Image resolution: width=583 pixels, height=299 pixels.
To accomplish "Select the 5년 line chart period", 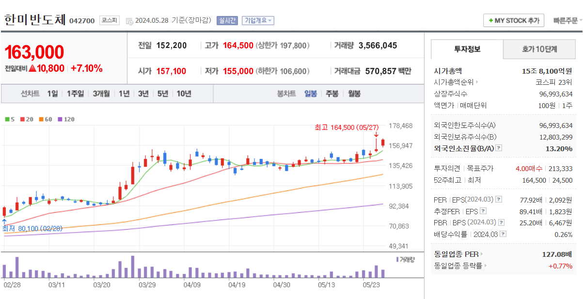I will 162,94.
